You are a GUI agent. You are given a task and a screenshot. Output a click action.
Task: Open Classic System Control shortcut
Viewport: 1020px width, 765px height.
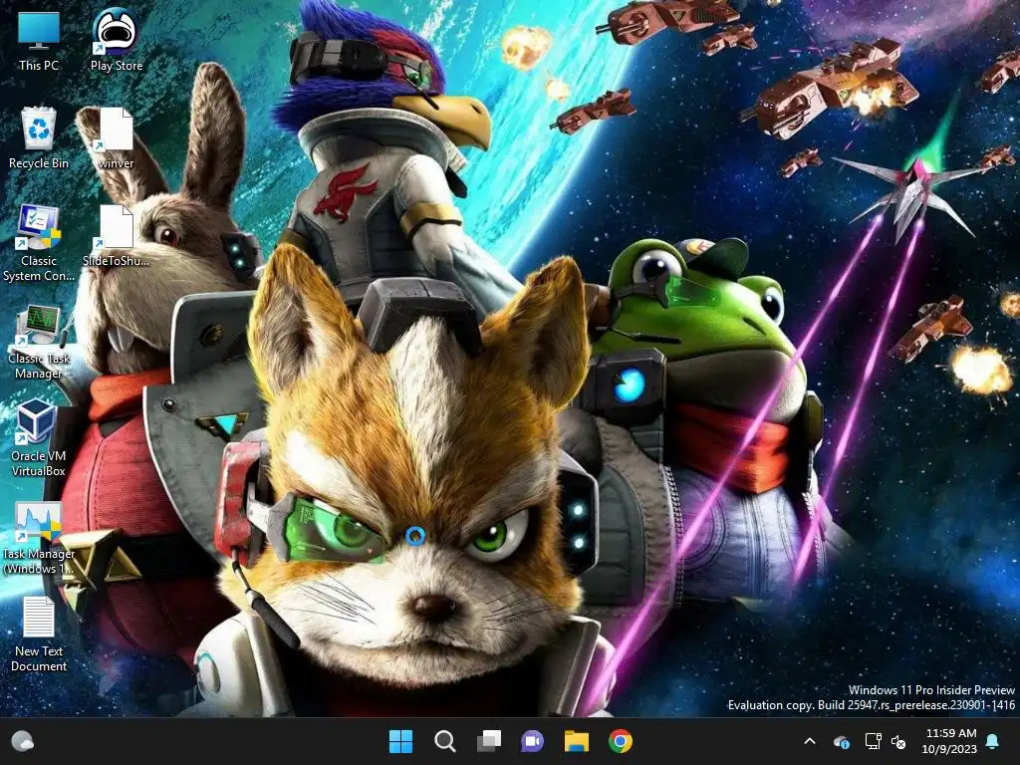(39, 243)
